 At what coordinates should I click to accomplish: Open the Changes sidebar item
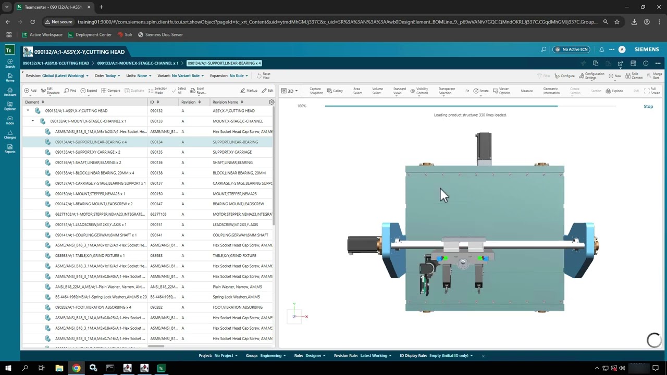point(10,134)
